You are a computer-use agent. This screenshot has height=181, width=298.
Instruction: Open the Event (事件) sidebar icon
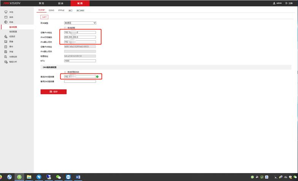6,47
